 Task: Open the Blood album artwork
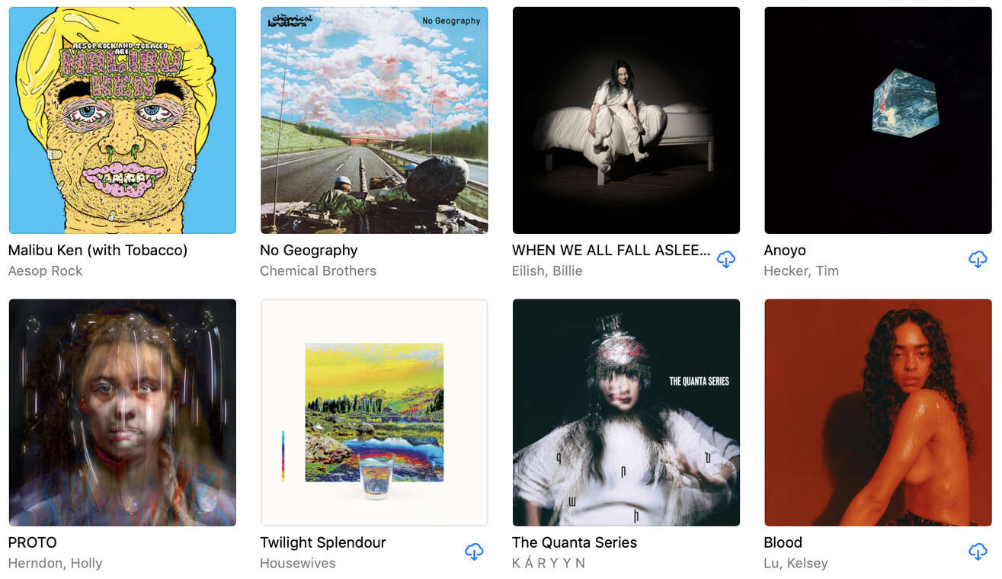coord(878,412)
